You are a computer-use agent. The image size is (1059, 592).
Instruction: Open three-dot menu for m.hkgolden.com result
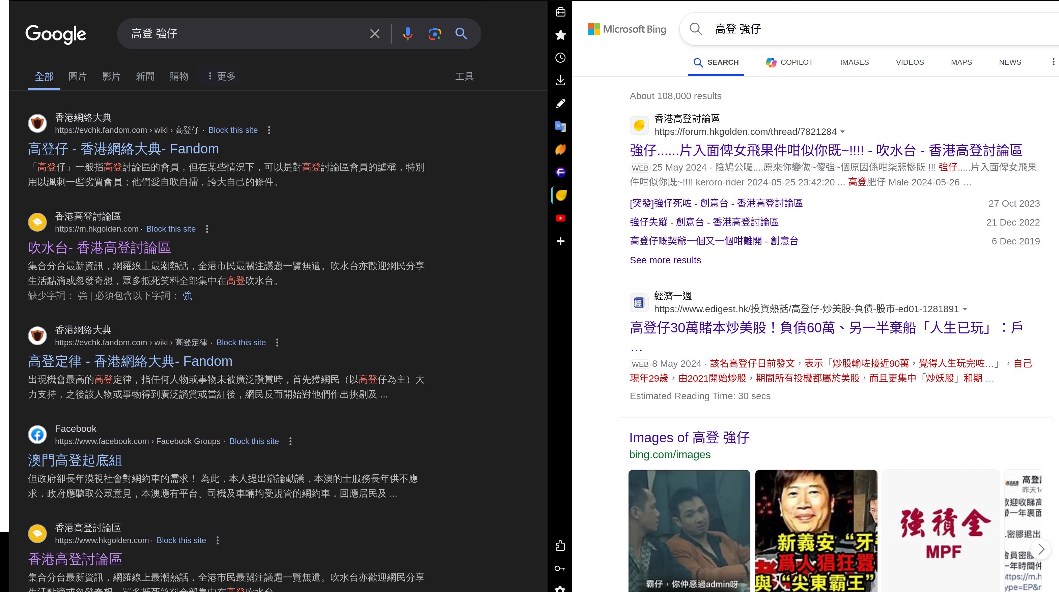point(207,229)
